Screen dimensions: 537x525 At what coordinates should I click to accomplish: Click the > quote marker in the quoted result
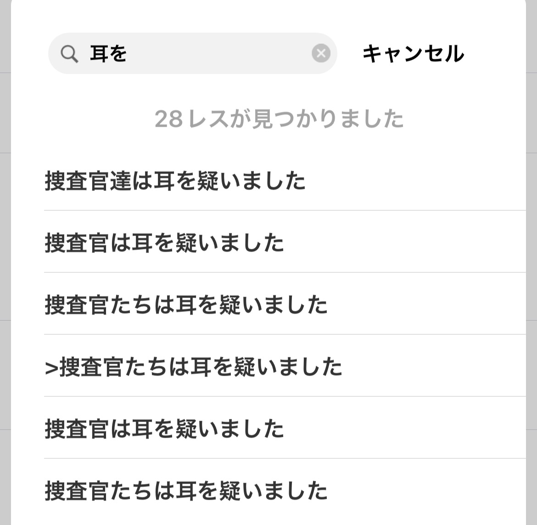(50, 367)
